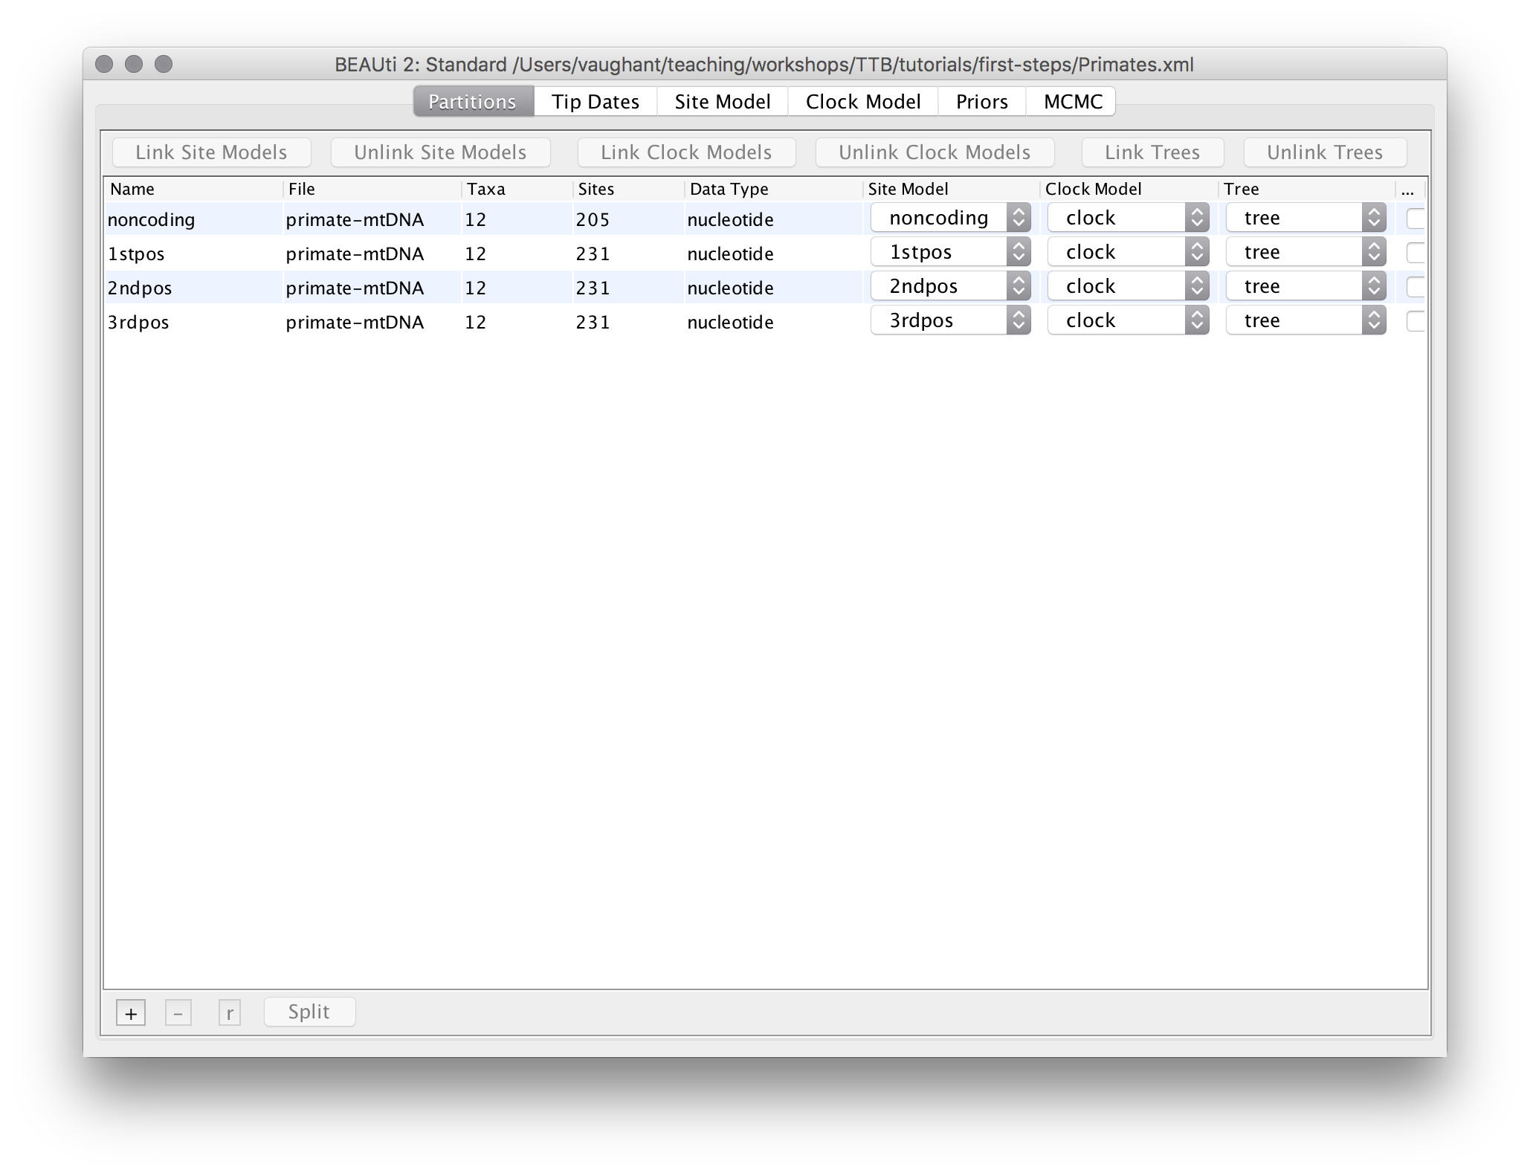This screenshot has width=1530, height=1176.
Task: Expand the Tree dropdown for 3rdpos
Action: point(1305,320)
